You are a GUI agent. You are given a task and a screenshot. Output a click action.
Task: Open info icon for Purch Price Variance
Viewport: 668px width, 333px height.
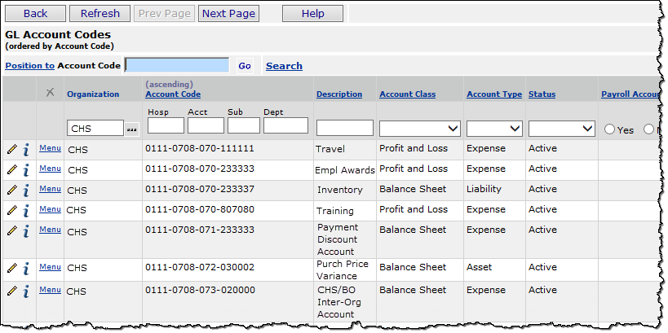26,268
